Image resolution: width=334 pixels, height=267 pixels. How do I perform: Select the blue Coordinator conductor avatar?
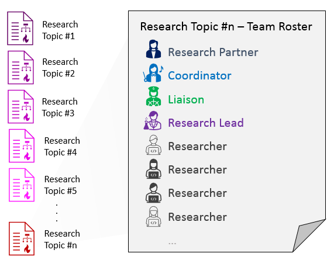click(x=153, y=73)
